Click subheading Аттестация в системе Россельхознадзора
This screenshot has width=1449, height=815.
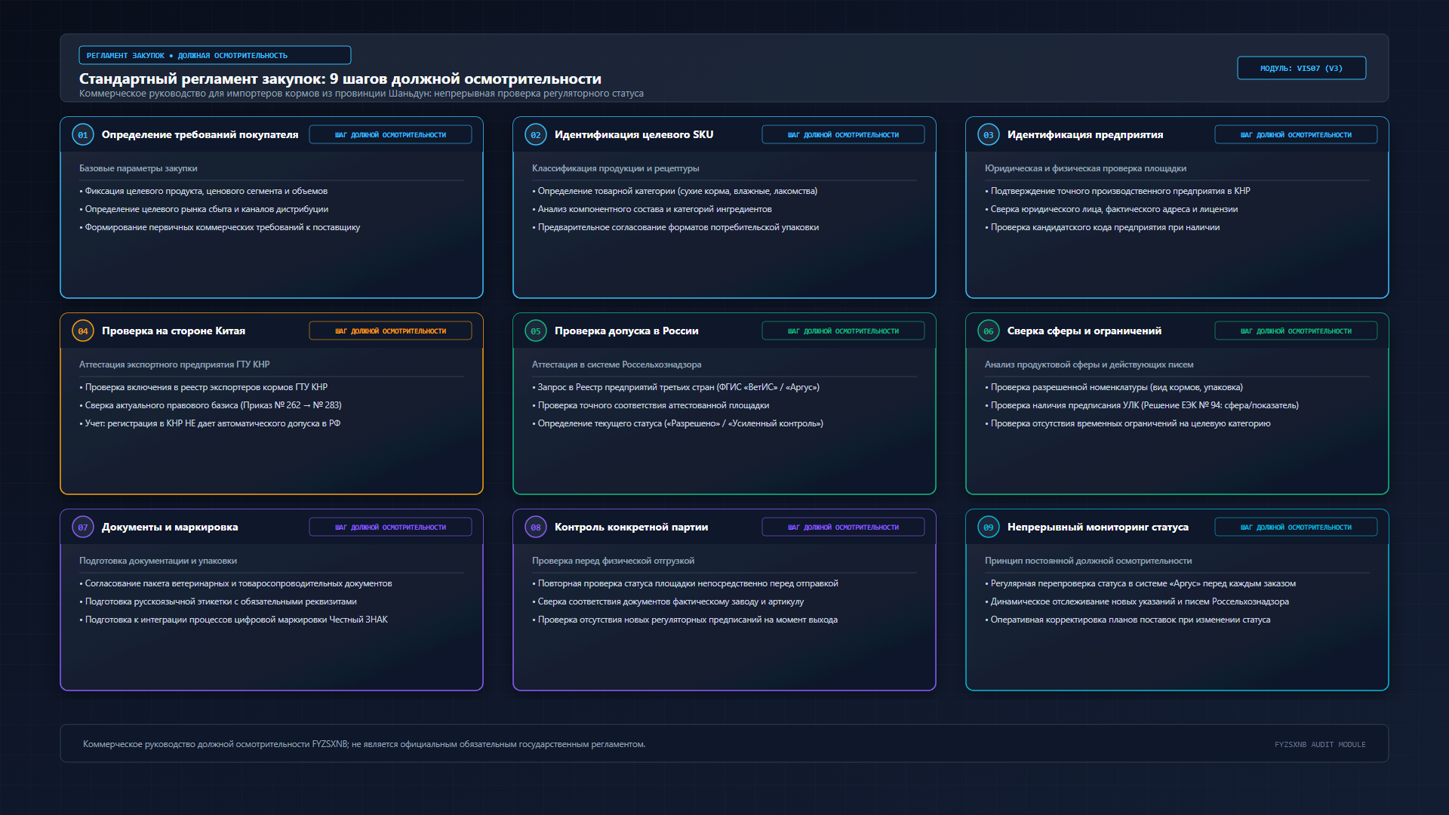(x=617, y=364)
